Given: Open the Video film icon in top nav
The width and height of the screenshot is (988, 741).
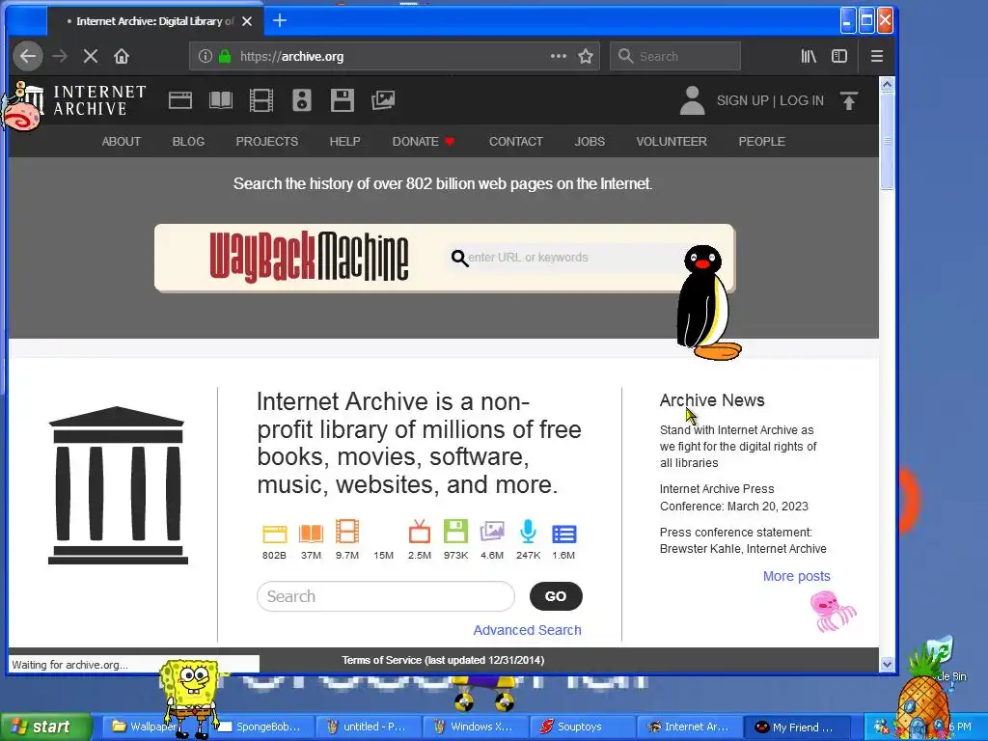Looking at the screenshot, I should pyautogui.click(x=261, y=100).
